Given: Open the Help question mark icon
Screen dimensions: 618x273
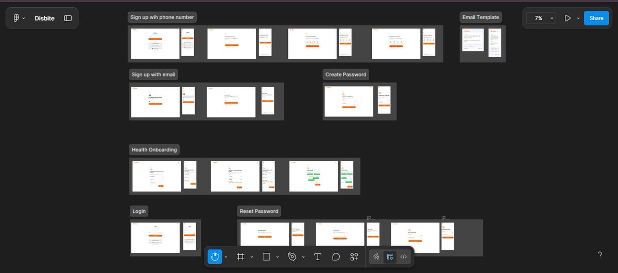Looking at the screenshot, I should [x=600, y=255].
